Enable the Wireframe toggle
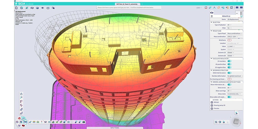This screenshot has height=129, width=258. pyautogui.click(x=229, y=40)
